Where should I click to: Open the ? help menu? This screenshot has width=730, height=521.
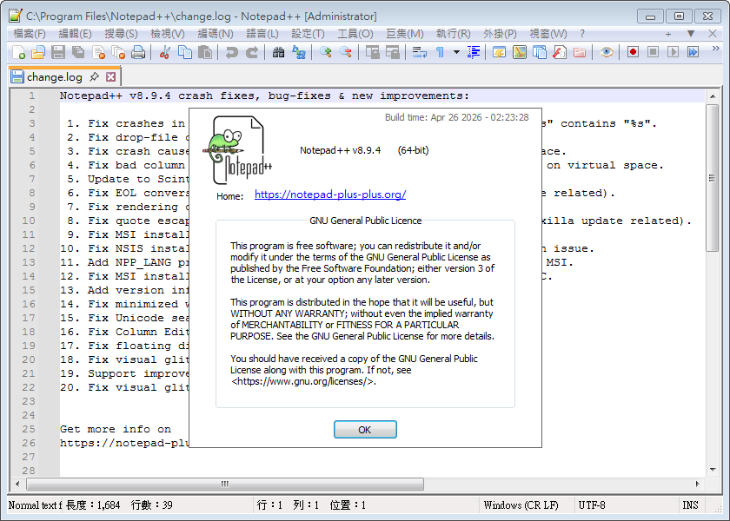click(582, 34)
